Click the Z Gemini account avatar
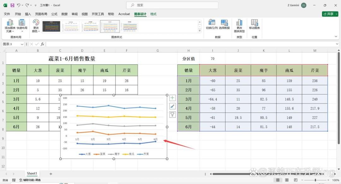 pos(304,5)
